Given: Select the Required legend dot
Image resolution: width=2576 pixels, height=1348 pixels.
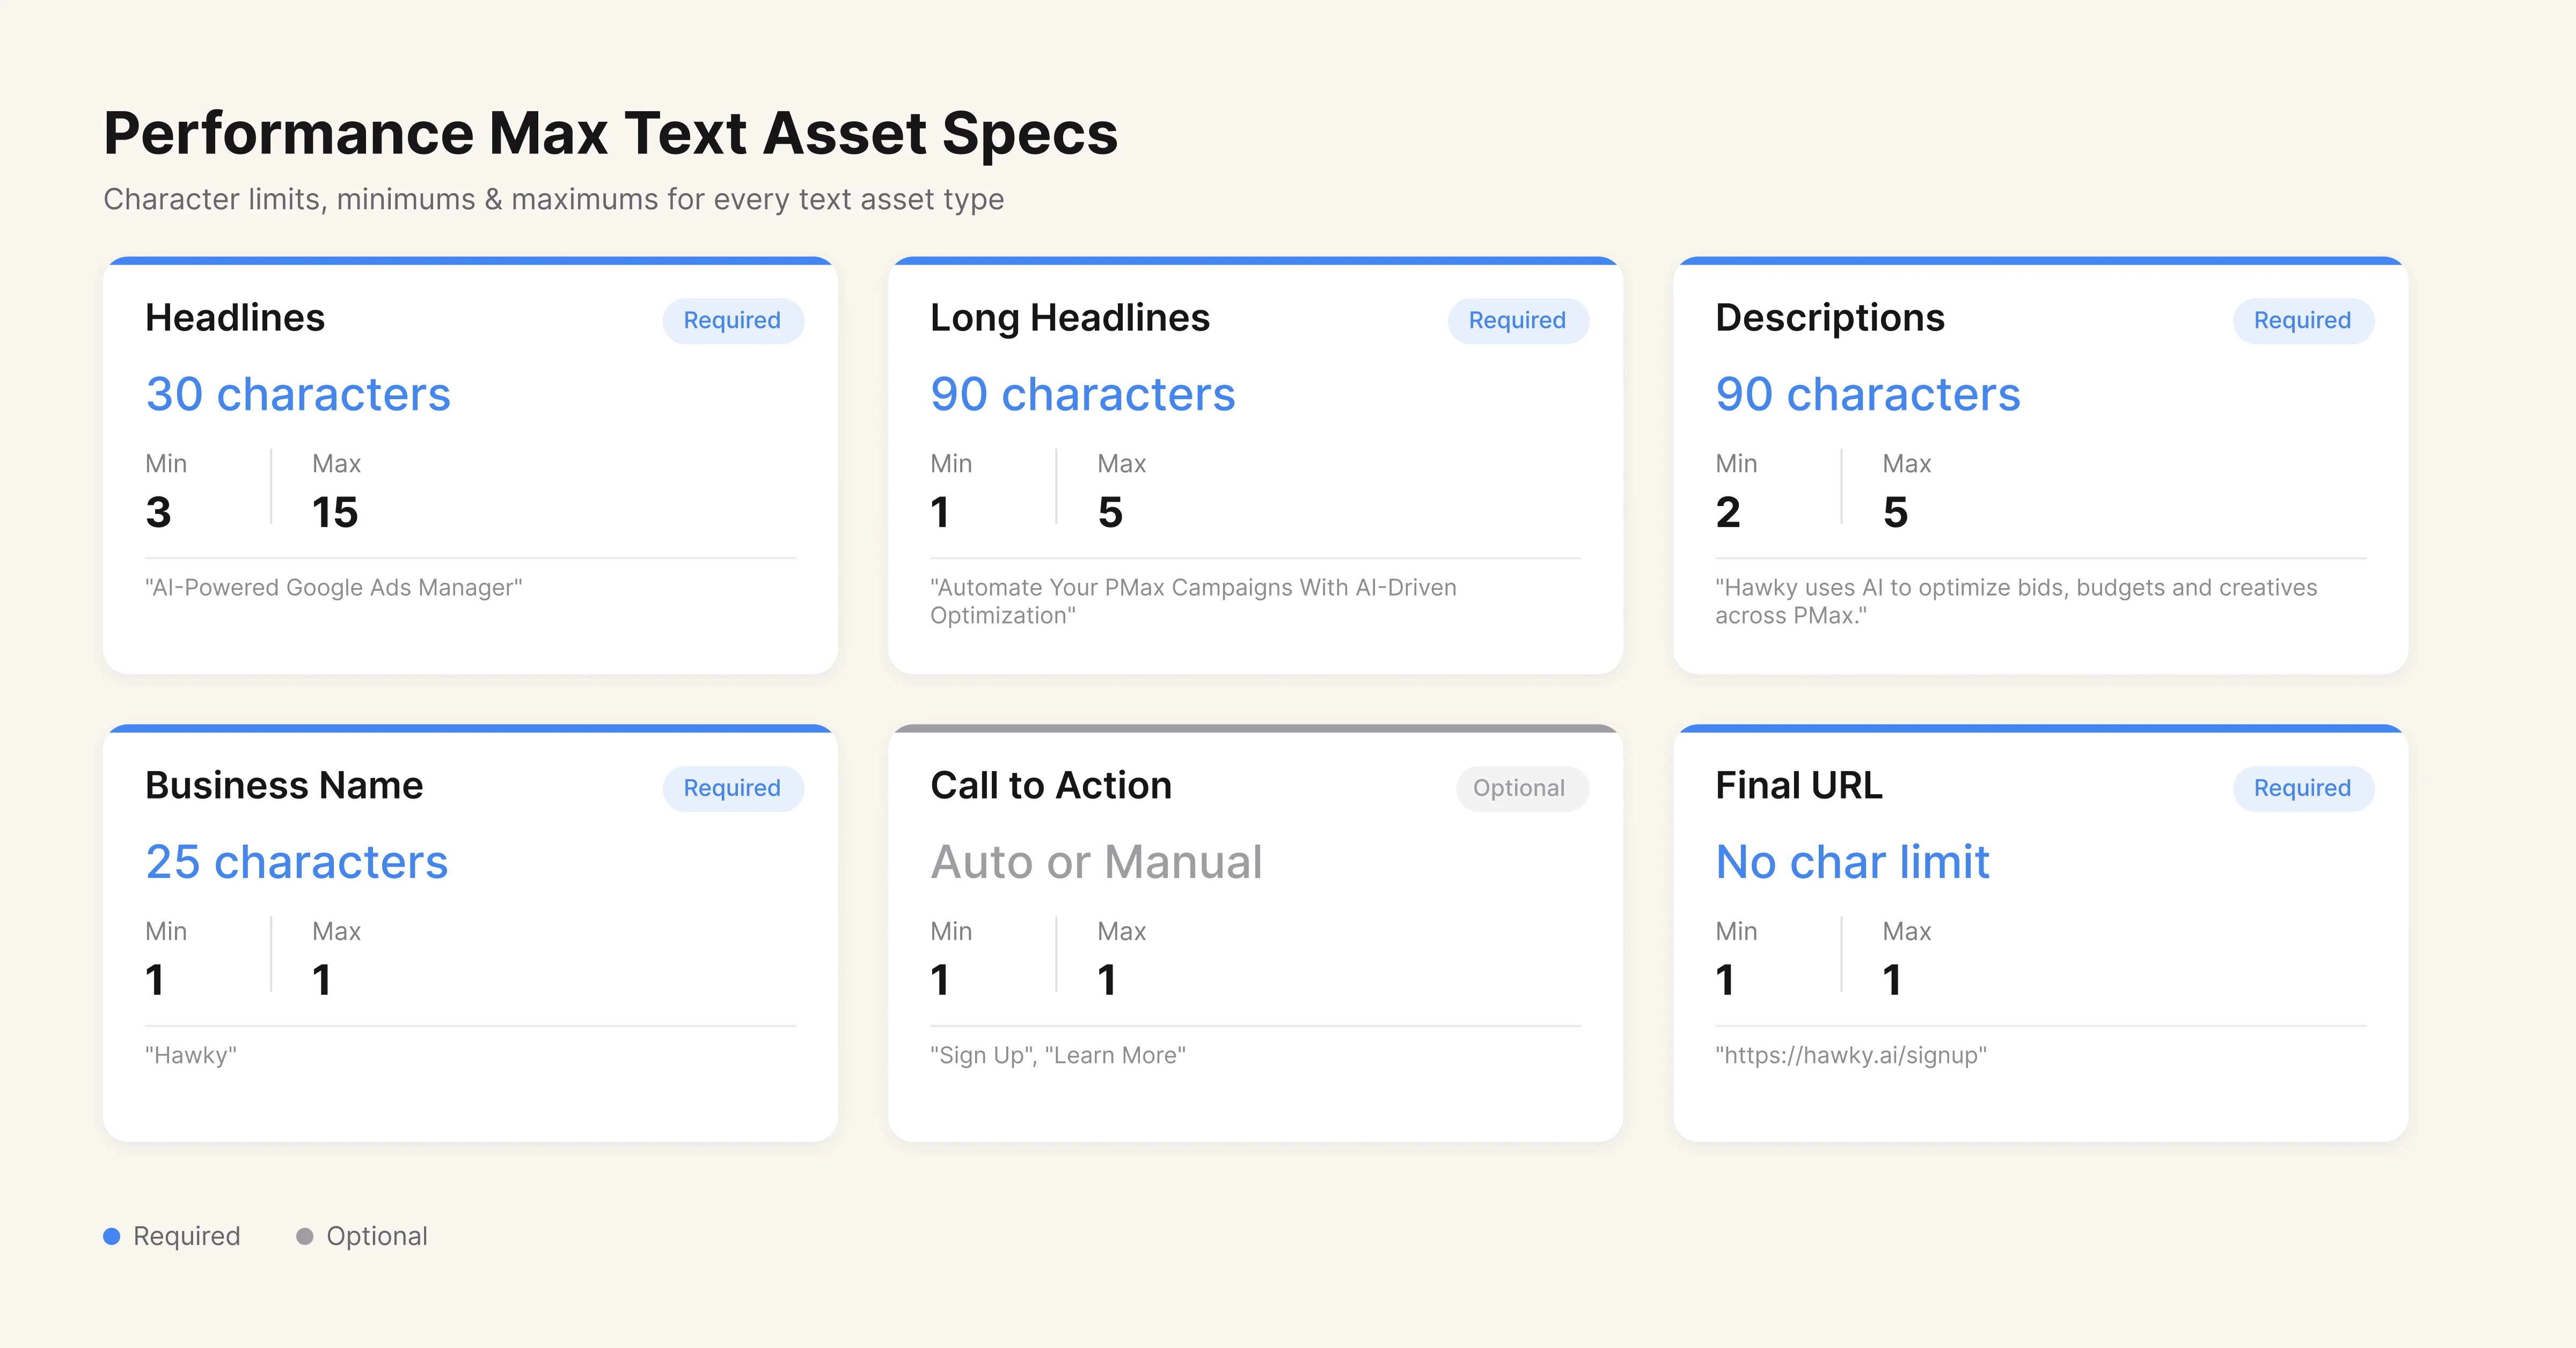Looking at the screenshot, I should [x=113, y=1236].
